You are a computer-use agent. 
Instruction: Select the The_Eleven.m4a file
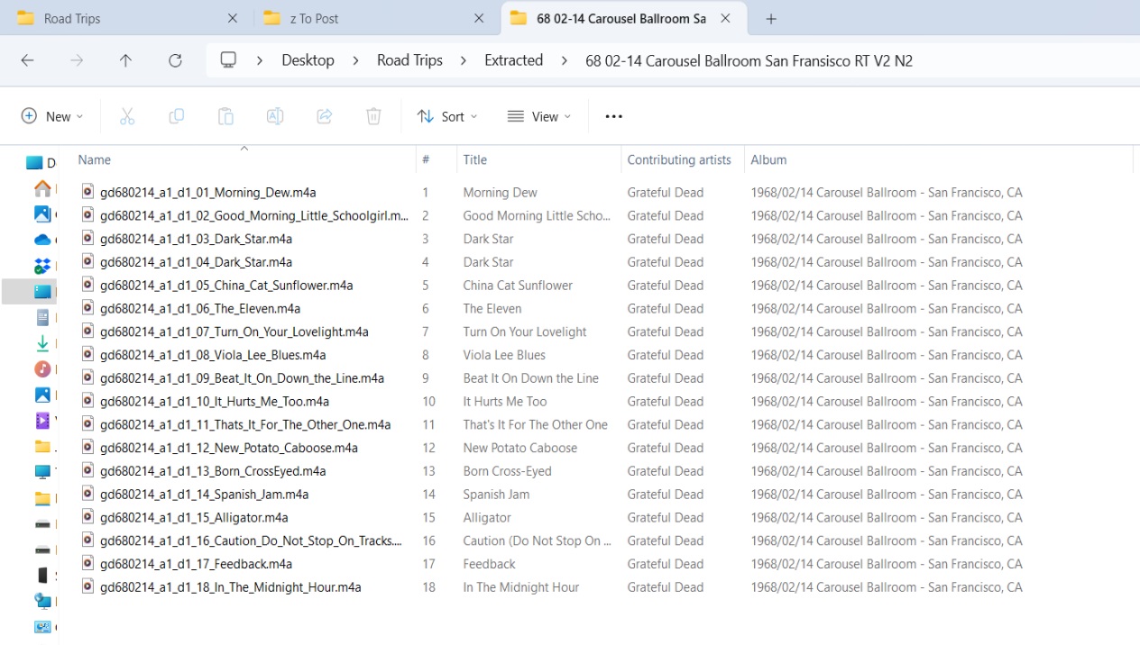pos(200,308)
